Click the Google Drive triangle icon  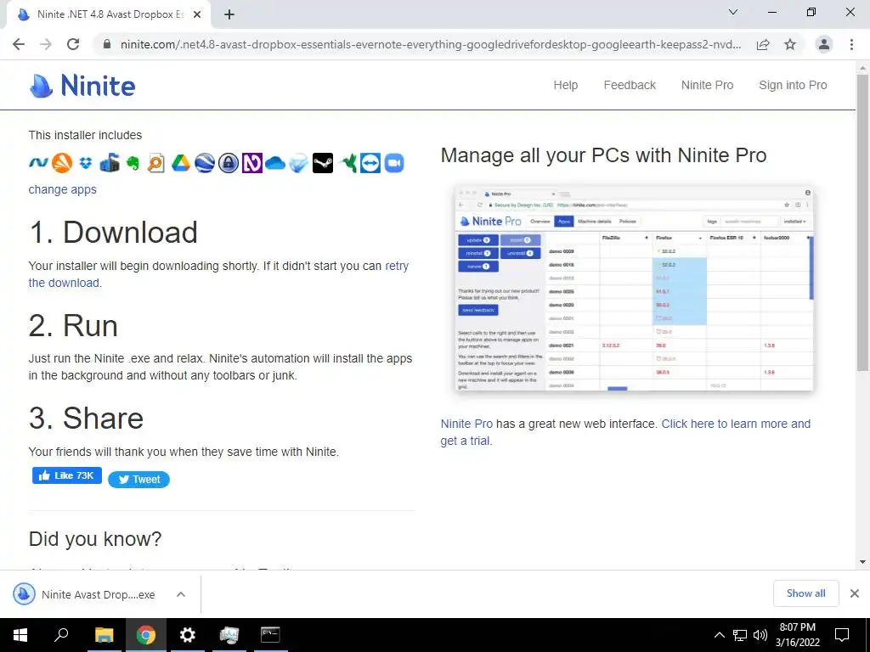tap(180, 163)
